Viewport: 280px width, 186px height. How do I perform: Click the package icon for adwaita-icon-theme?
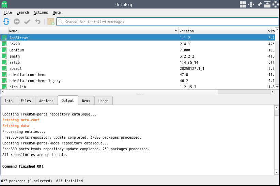pyautogui.click(x=4, y=75)
